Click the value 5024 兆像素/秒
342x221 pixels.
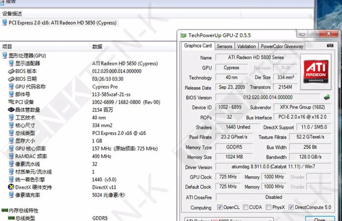click(x=108, y=195)
